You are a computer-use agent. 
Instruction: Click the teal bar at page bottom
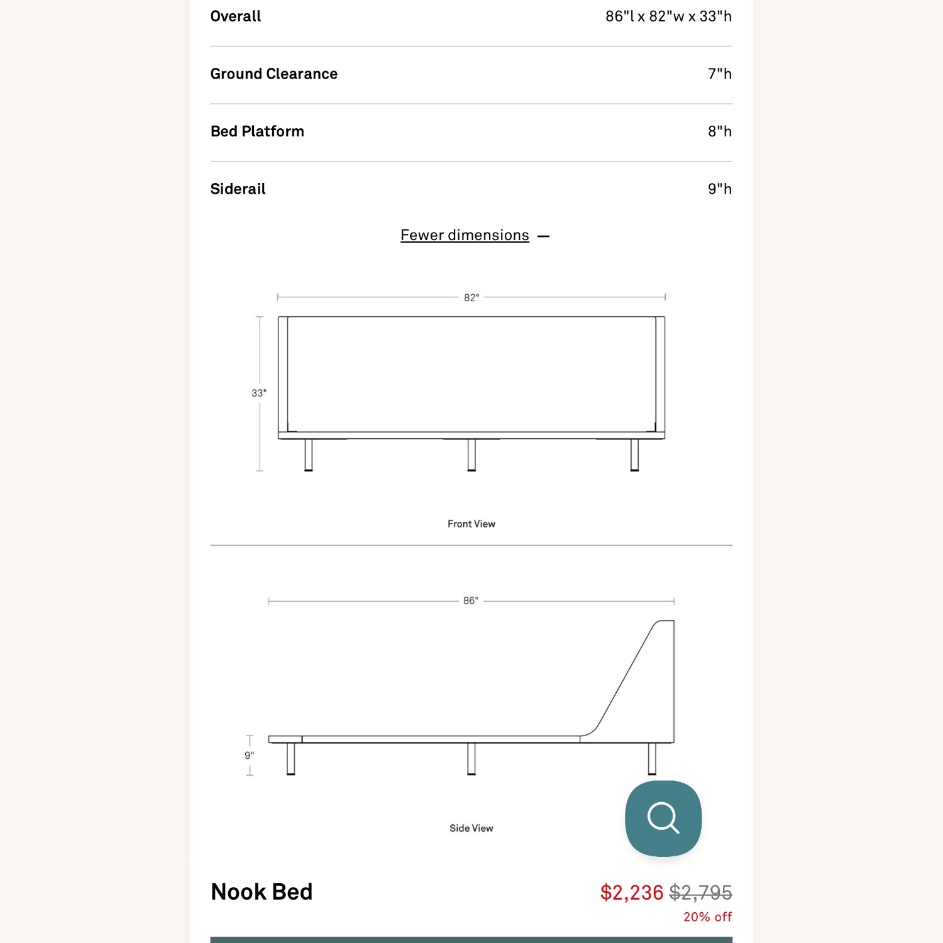click(472, 939)
